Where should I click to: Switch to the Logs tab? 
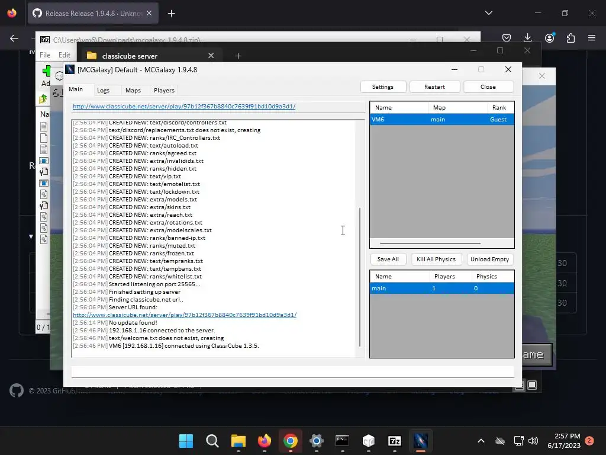click(103, 90)
